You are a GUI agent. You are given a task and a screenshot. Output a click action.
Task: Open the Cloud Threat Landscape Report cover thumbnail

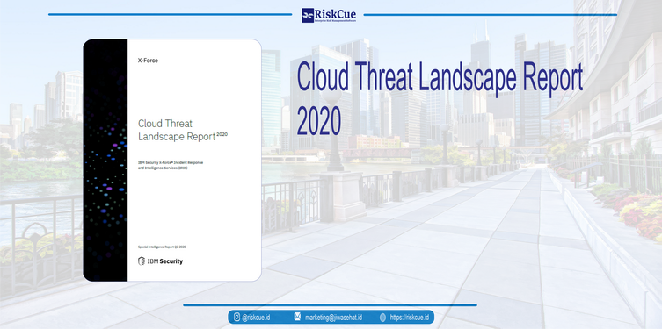(x=172, y=160)
